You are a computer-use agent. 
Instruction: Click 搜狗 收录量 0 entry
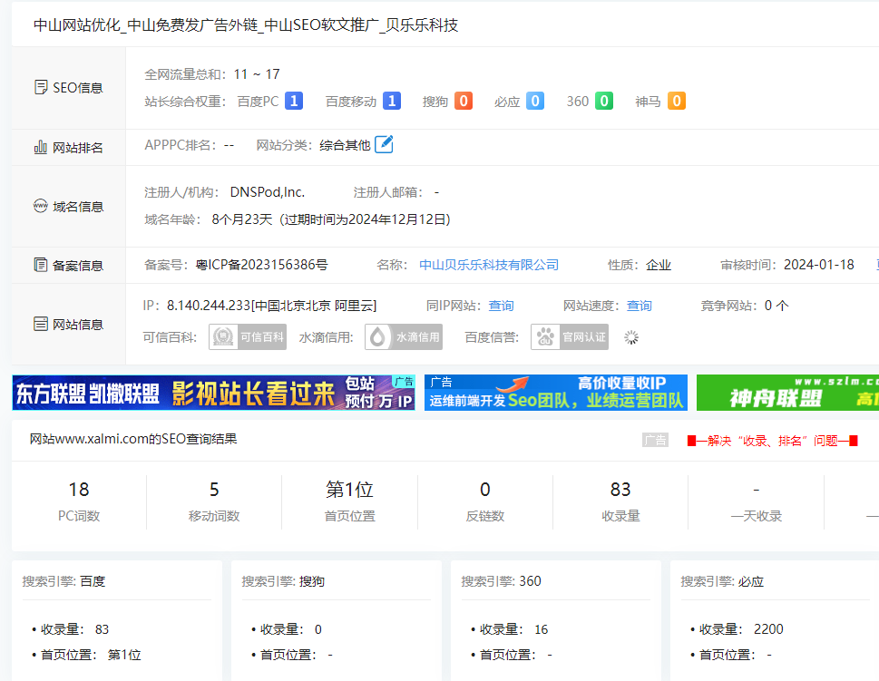[x=287, y=629]
